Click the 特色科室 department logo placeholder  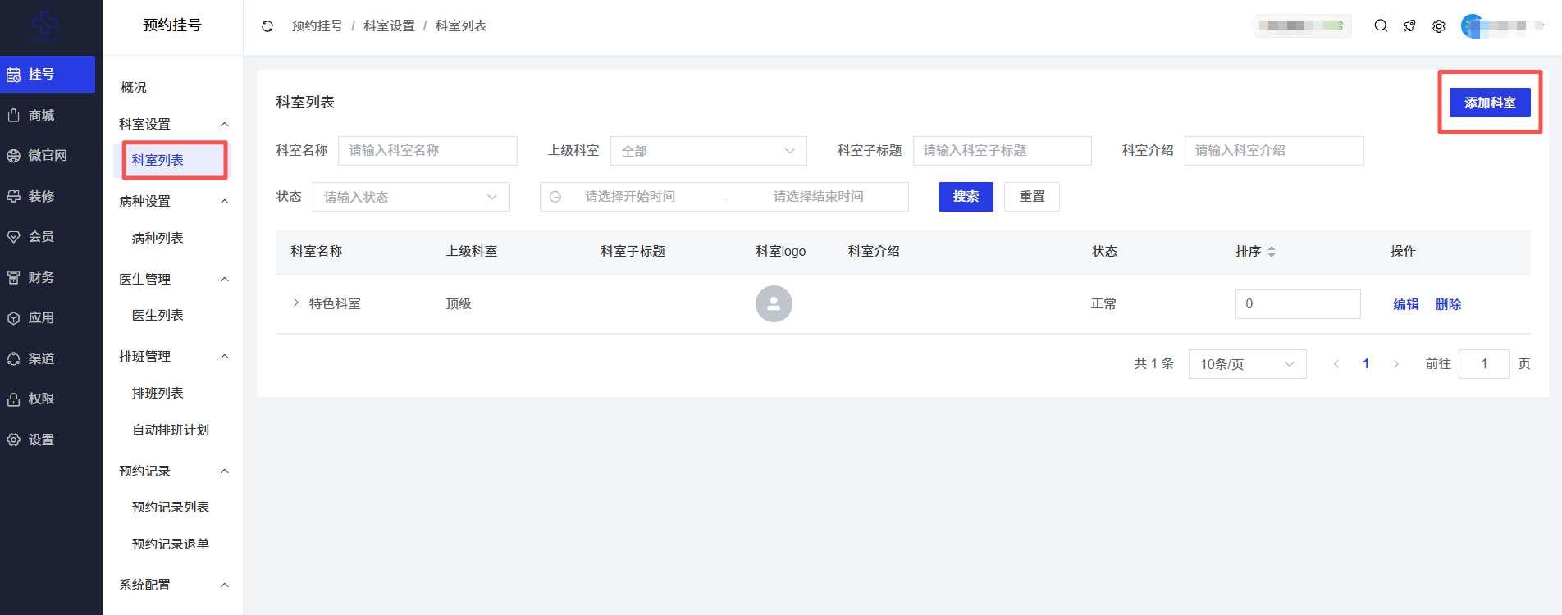(774, 303)
